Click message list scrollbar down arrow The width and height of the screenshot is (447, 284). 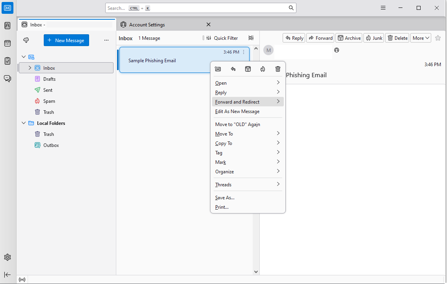point(256,271)
